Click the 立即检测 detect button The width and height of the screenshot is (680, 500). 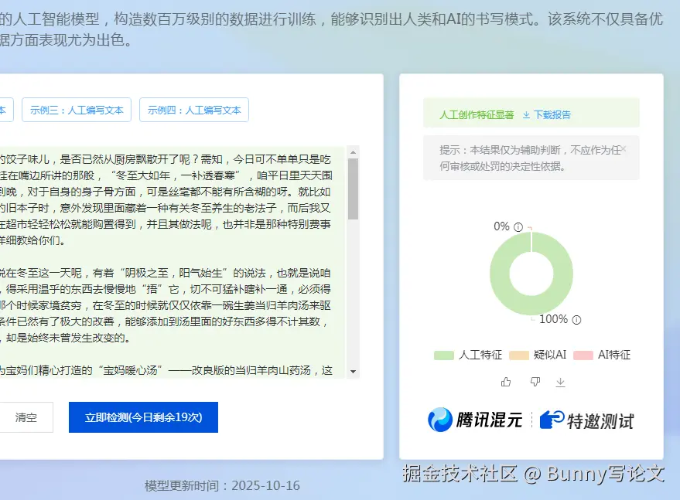point(143,417)
